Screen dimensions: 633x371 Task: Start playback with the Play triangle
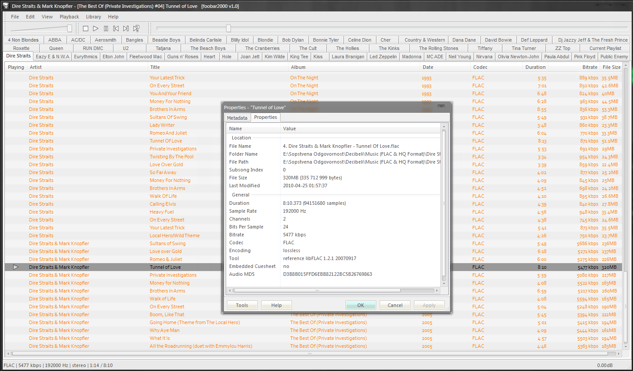[96, 29]
